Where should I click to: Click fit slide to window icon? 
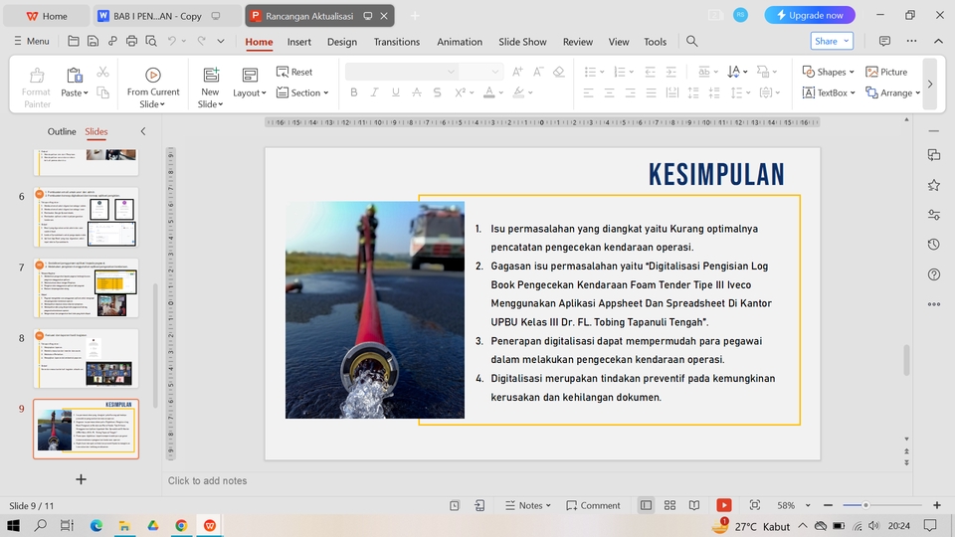click(x=755, y=505)
